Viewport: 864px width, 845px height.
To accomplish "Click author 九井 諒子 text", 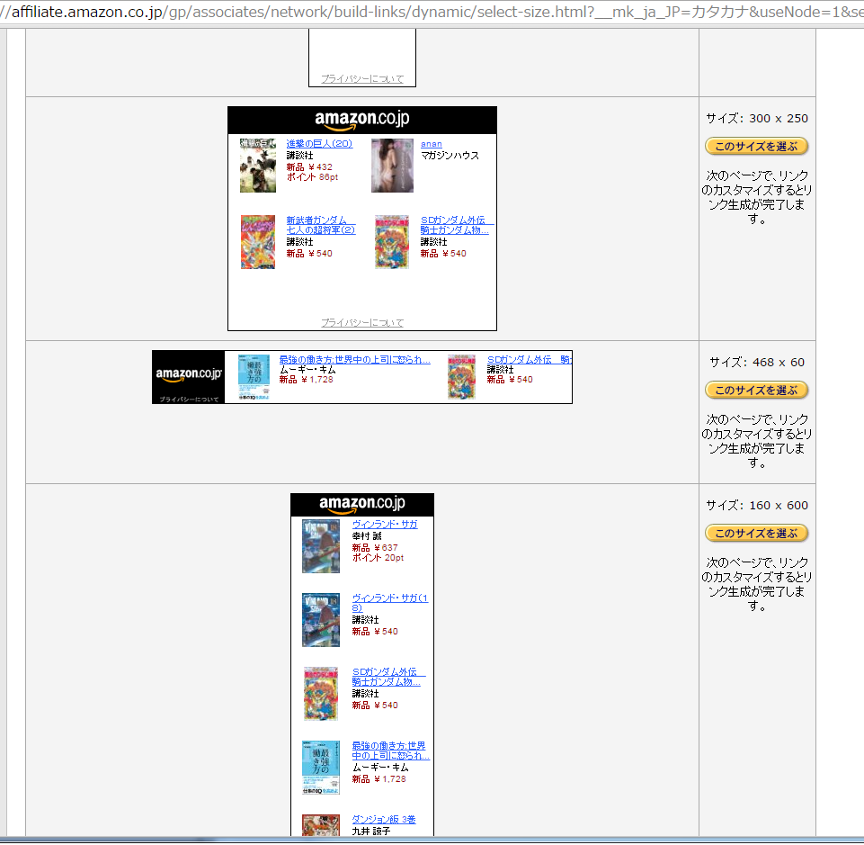I will (x=370, y=831).
